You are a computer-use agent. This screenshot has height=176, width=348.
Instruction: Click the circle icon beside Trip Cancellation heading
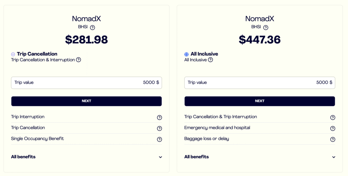13,54
